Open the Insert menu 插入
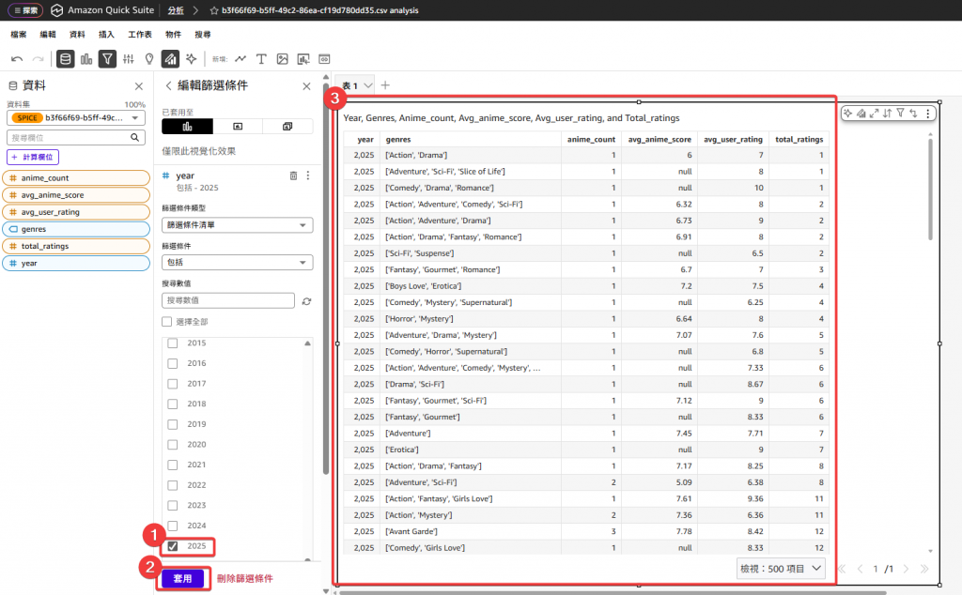This screenshot has height=595, width=962. (106, 35)
